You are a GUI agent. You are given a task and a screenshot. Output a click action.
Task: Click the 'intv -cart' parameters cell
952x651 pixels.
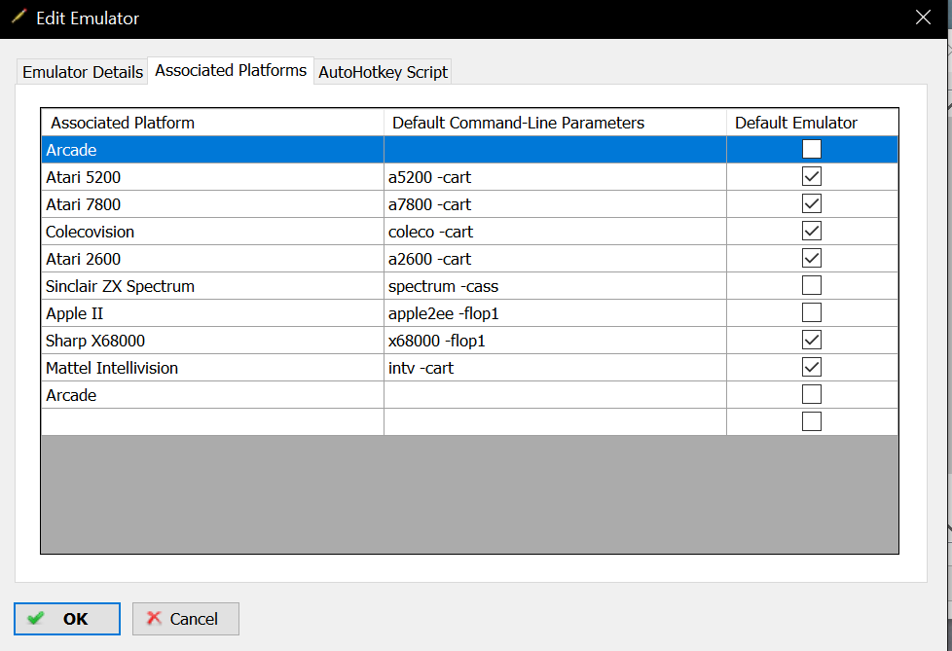(x=555, y=368)
